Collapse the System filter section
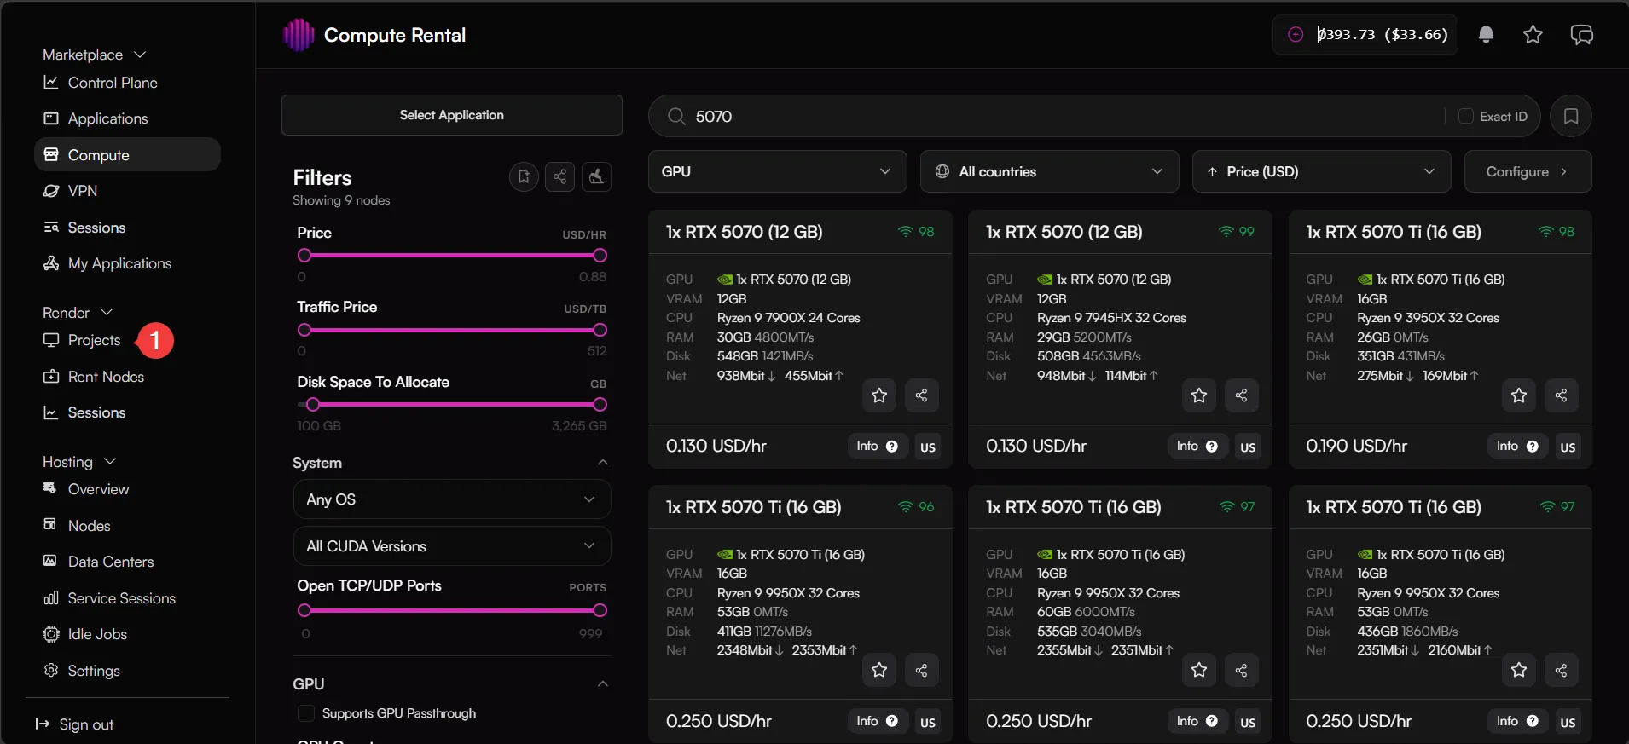 tap(603, 463)
